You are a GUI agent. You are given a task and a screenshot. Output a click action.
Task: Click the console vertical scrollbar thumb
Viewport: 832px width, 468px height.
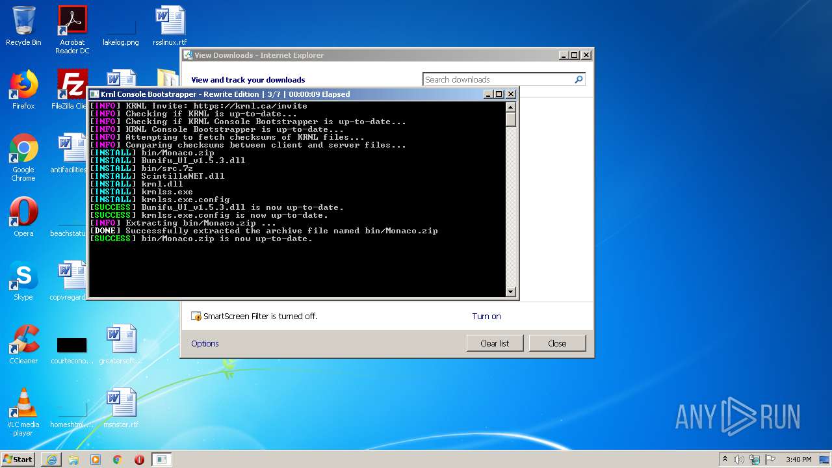511,120
